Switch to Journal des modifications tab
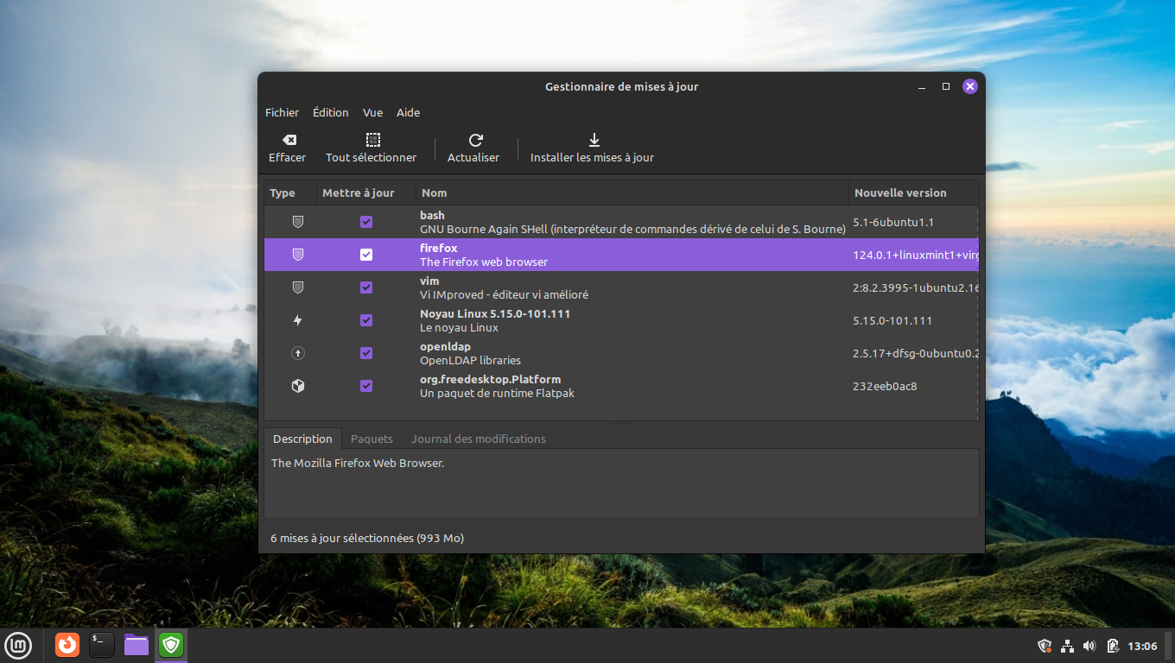The height and width of the screenshot is (663, 1175). [x=478, y=439]
